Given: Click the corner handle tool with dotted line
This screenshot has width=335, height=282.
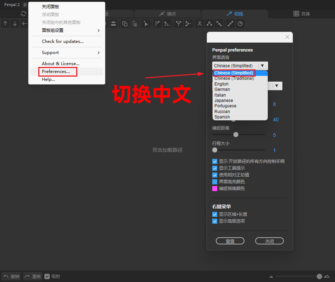Looking at the screenshot, I should 167,24.
